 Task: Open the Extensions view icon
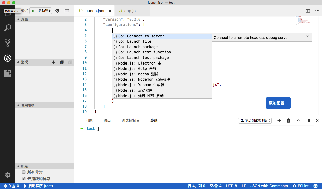(x=8, y=73)
